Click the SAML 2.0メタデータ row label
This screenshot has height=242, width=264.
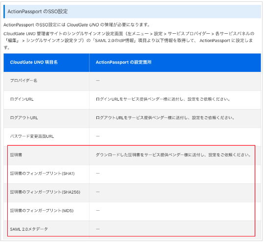(29, 229)
